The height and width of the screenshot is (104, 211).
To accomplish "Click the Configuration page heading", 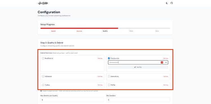I will coord(49,12).
